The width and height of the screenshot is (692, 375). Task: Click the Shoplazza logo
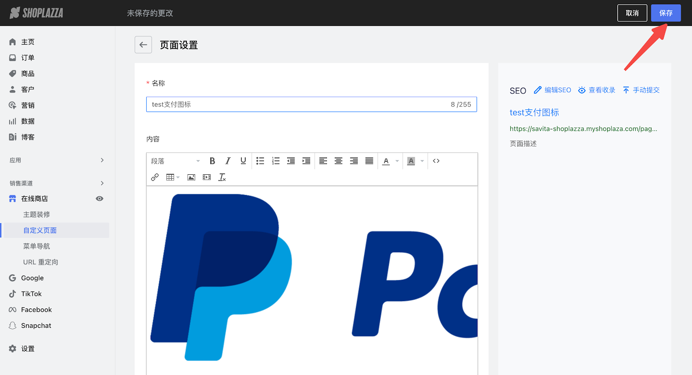pyautogui.click(x=37, y=13)
